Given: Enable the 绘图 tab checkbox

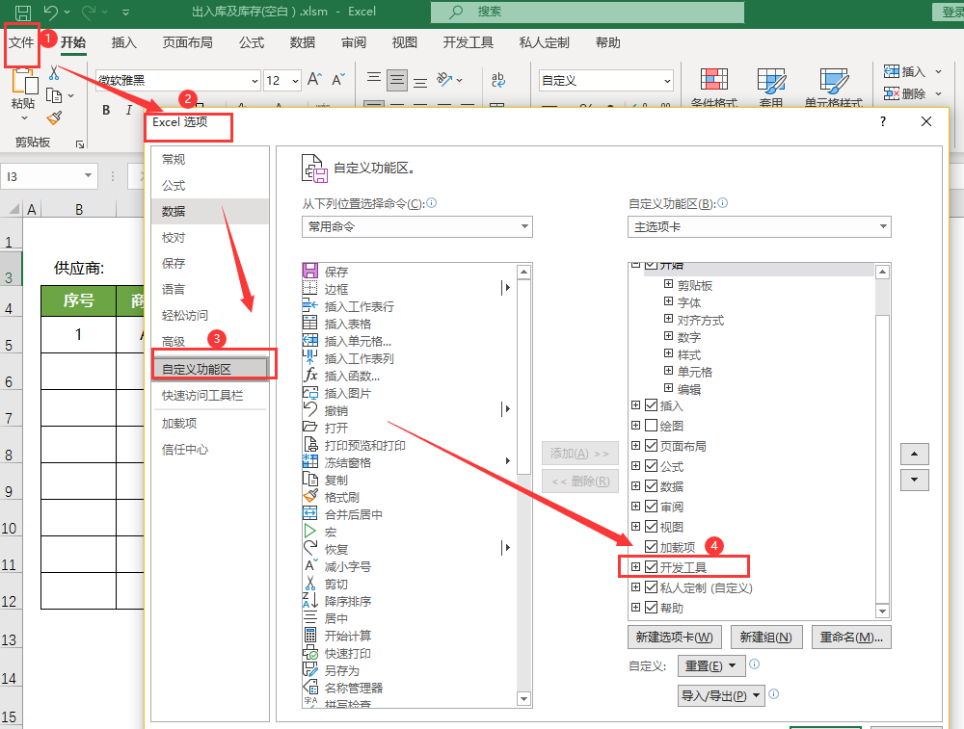Looking at the screenshot, I should pyautogui.click(x=652, y=426).
